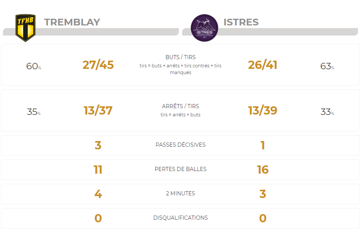Click the ARRÊTS / TIRS stat label
This screenshot has height=247, width=364.
(180, 106)
